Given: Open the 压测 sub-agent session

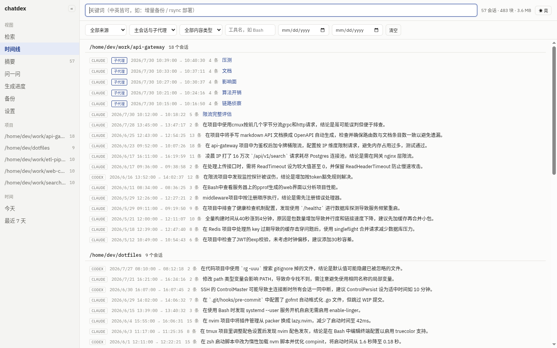Looking at the screenshot, I should pos(227,60).
